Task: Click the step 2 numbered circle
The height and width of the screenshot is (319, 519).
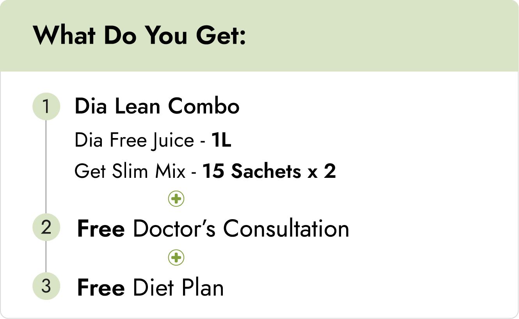Action: coord(46,227)
